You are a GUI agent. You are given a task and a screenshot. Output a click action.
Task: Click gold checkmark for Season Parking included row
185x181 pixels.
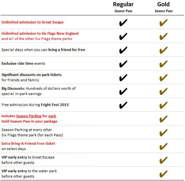[163, 119]
